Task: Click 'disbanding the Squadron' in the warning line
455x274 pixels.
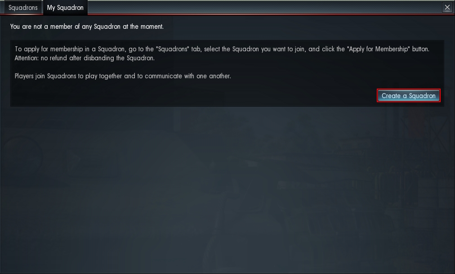Action: pos(119,58)
